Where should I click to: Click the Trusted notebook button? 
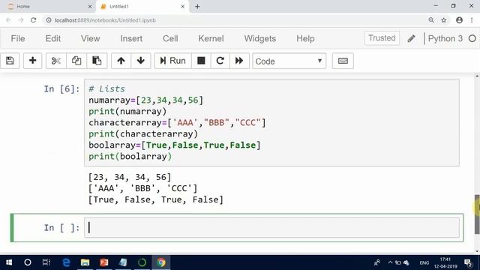click(x=382, y=38)
